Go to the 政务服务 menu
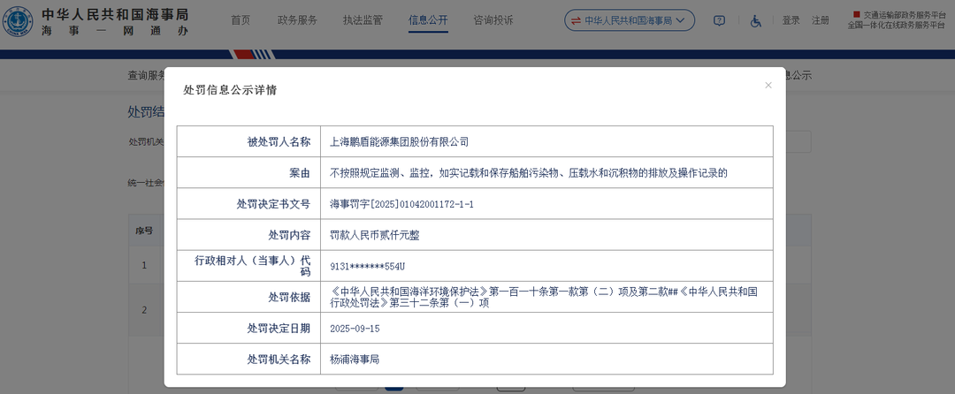 297,20
